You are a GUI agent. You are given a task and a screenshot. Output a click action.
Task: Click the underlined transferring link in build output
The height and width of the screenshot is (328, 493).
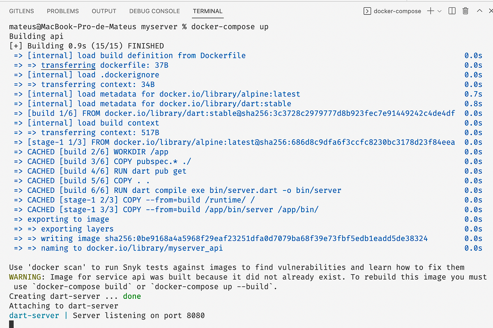pyautogui.click(x=68, y=65)
